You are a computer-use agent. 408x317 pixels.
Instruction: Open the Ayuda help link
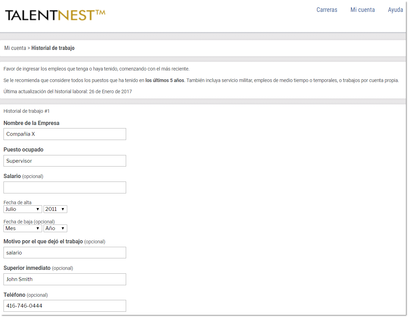[x=395, y=10]
